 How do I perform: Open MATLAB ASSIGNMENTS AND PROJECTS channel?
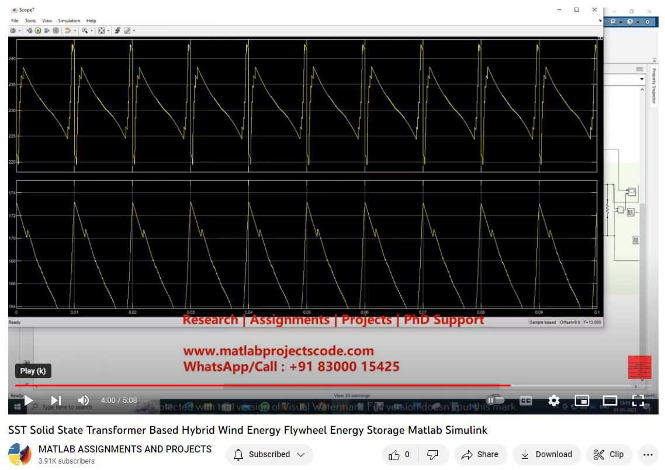pyautogui.click(x=124, y=449)
